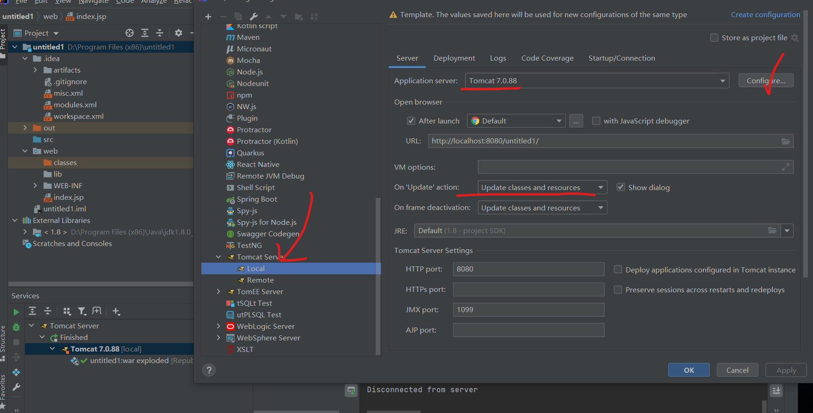
Task: Open Project panel settings gear
Action: [x=179, y=33]
